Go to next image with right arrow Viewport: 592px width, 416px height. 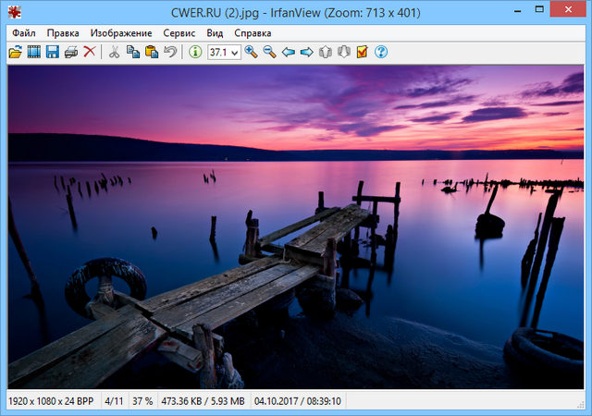tap(306, 52)
